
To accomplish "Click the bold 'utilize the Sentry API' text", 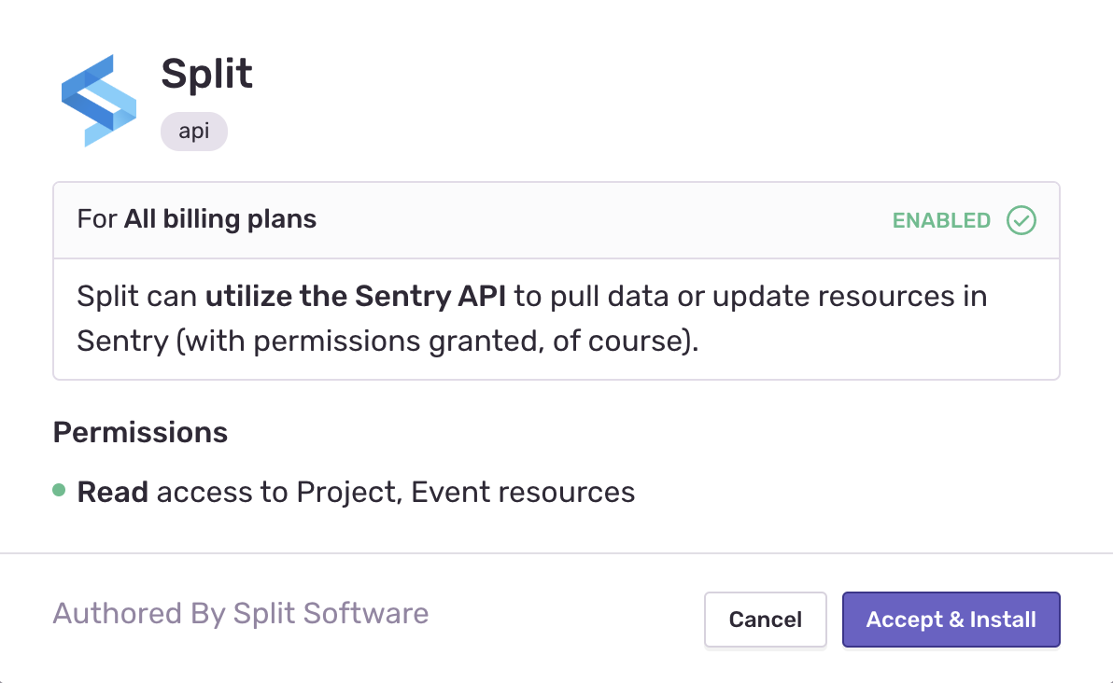I will 356,297.
